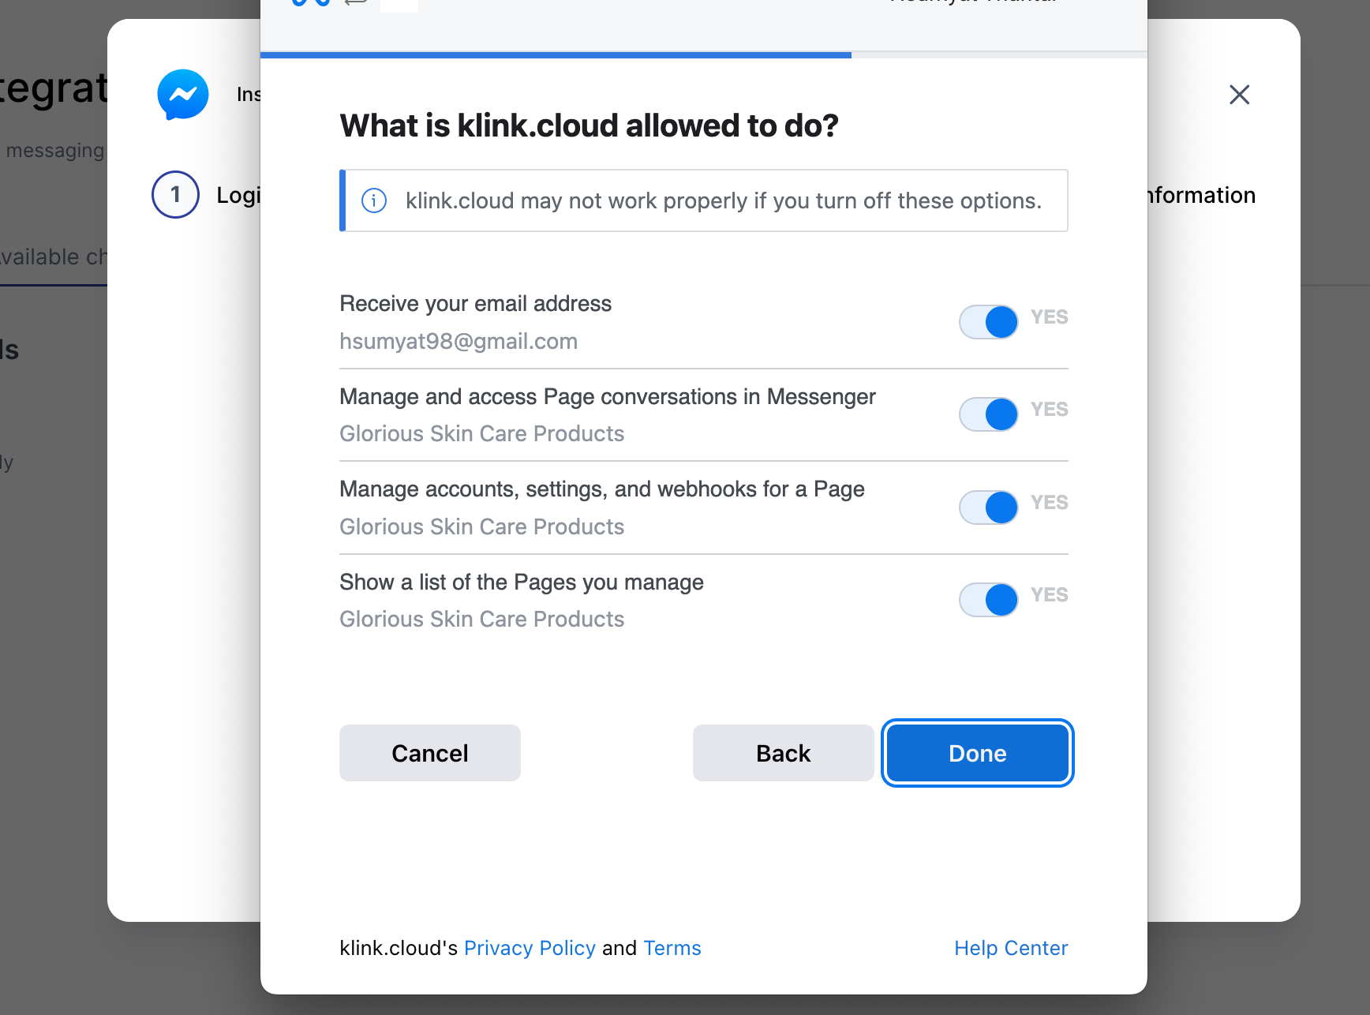Click the hsumyat98@gmail.com email text
The width and height of the screenshot is (1370, 1015).
[459, 341]
